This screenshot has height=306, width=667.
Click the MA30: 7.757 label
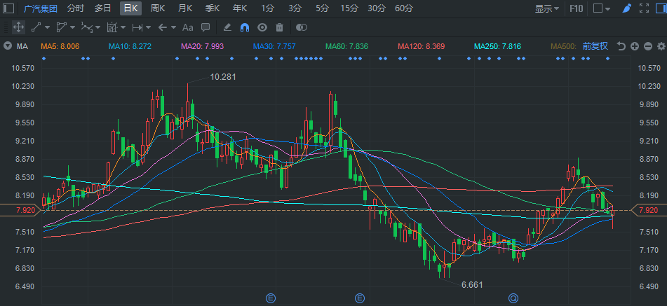(x=274, y=46)
